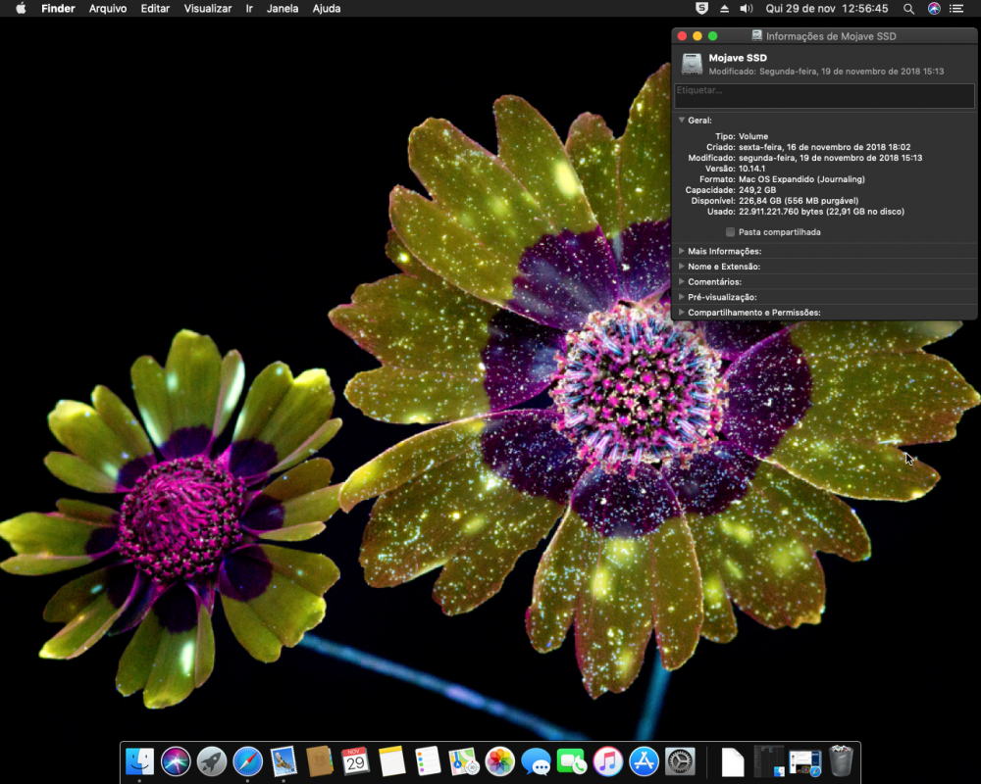
Task: Select the Versão 10.14.1 value
Action: coord(751,169)
